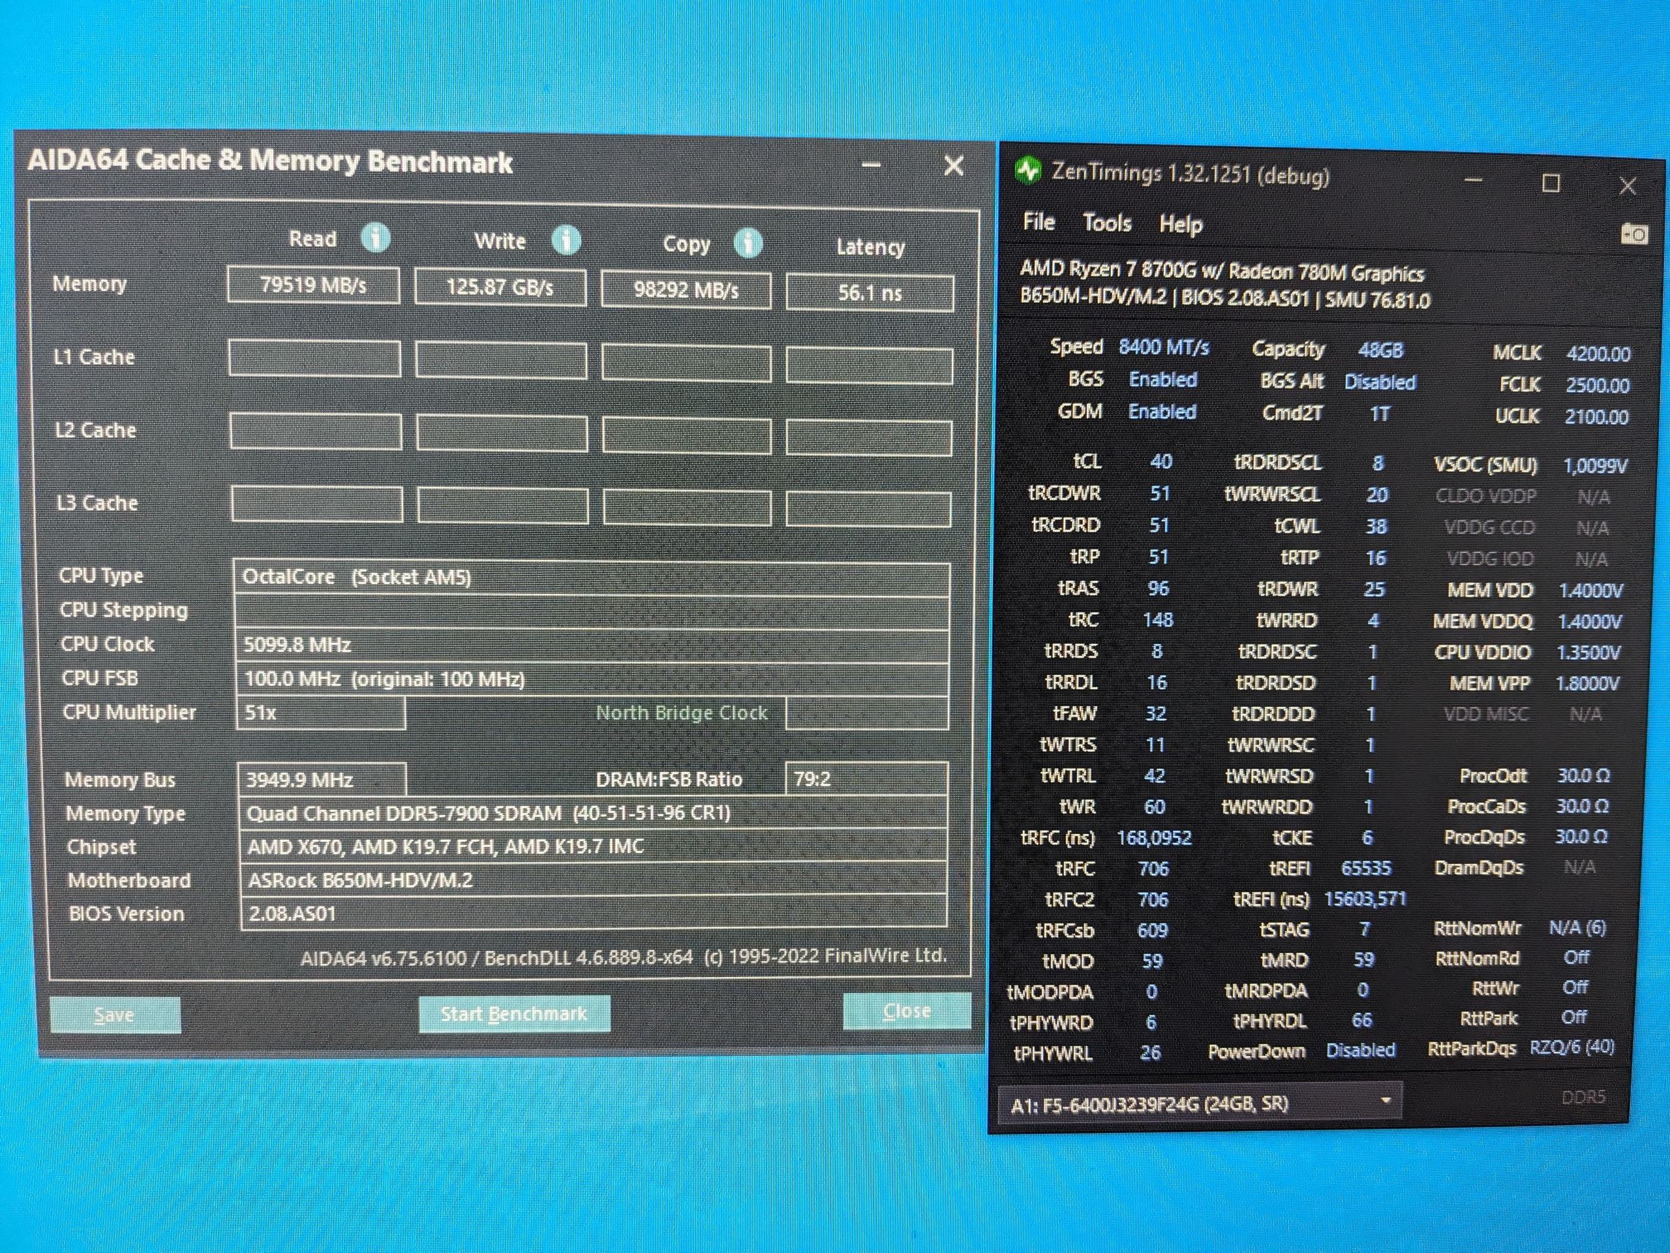Screen dimensions: 1670x1253
Task: Click the Speed value 8400 MT/s
Action: pyautogui.click(x=1163, y=347)
